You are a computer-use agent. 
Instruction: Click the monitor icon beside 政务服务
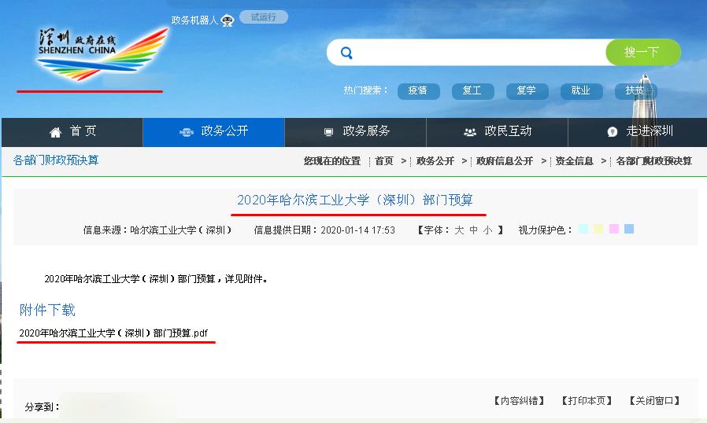click(329, 132)
